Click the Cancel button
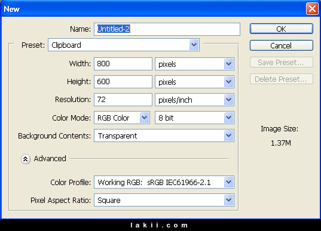This screenshot has width=321, height=231. pos(282,45)
